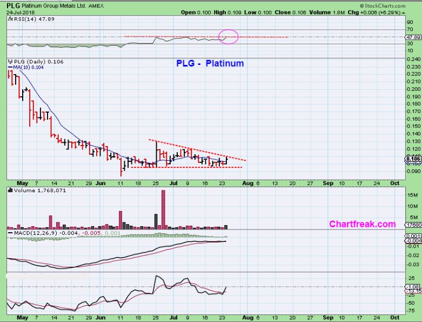The height and width of the screenshot is (322, 422).
Task: Click the 47.89 RSI value label
Action: tap(414, 37)
